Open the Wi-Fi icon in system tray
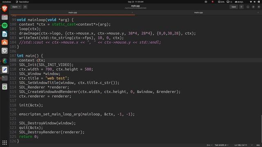The height and width of the screenshot is (147, 262). [251, 2]
